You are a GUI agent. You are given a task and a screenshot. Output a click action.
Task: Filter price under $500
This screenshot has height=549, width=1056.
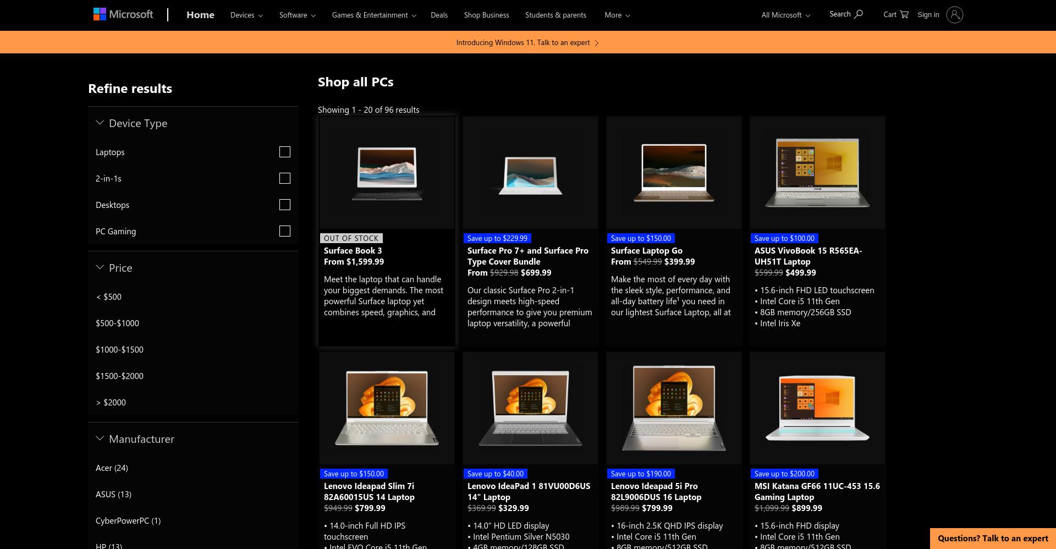108,297
